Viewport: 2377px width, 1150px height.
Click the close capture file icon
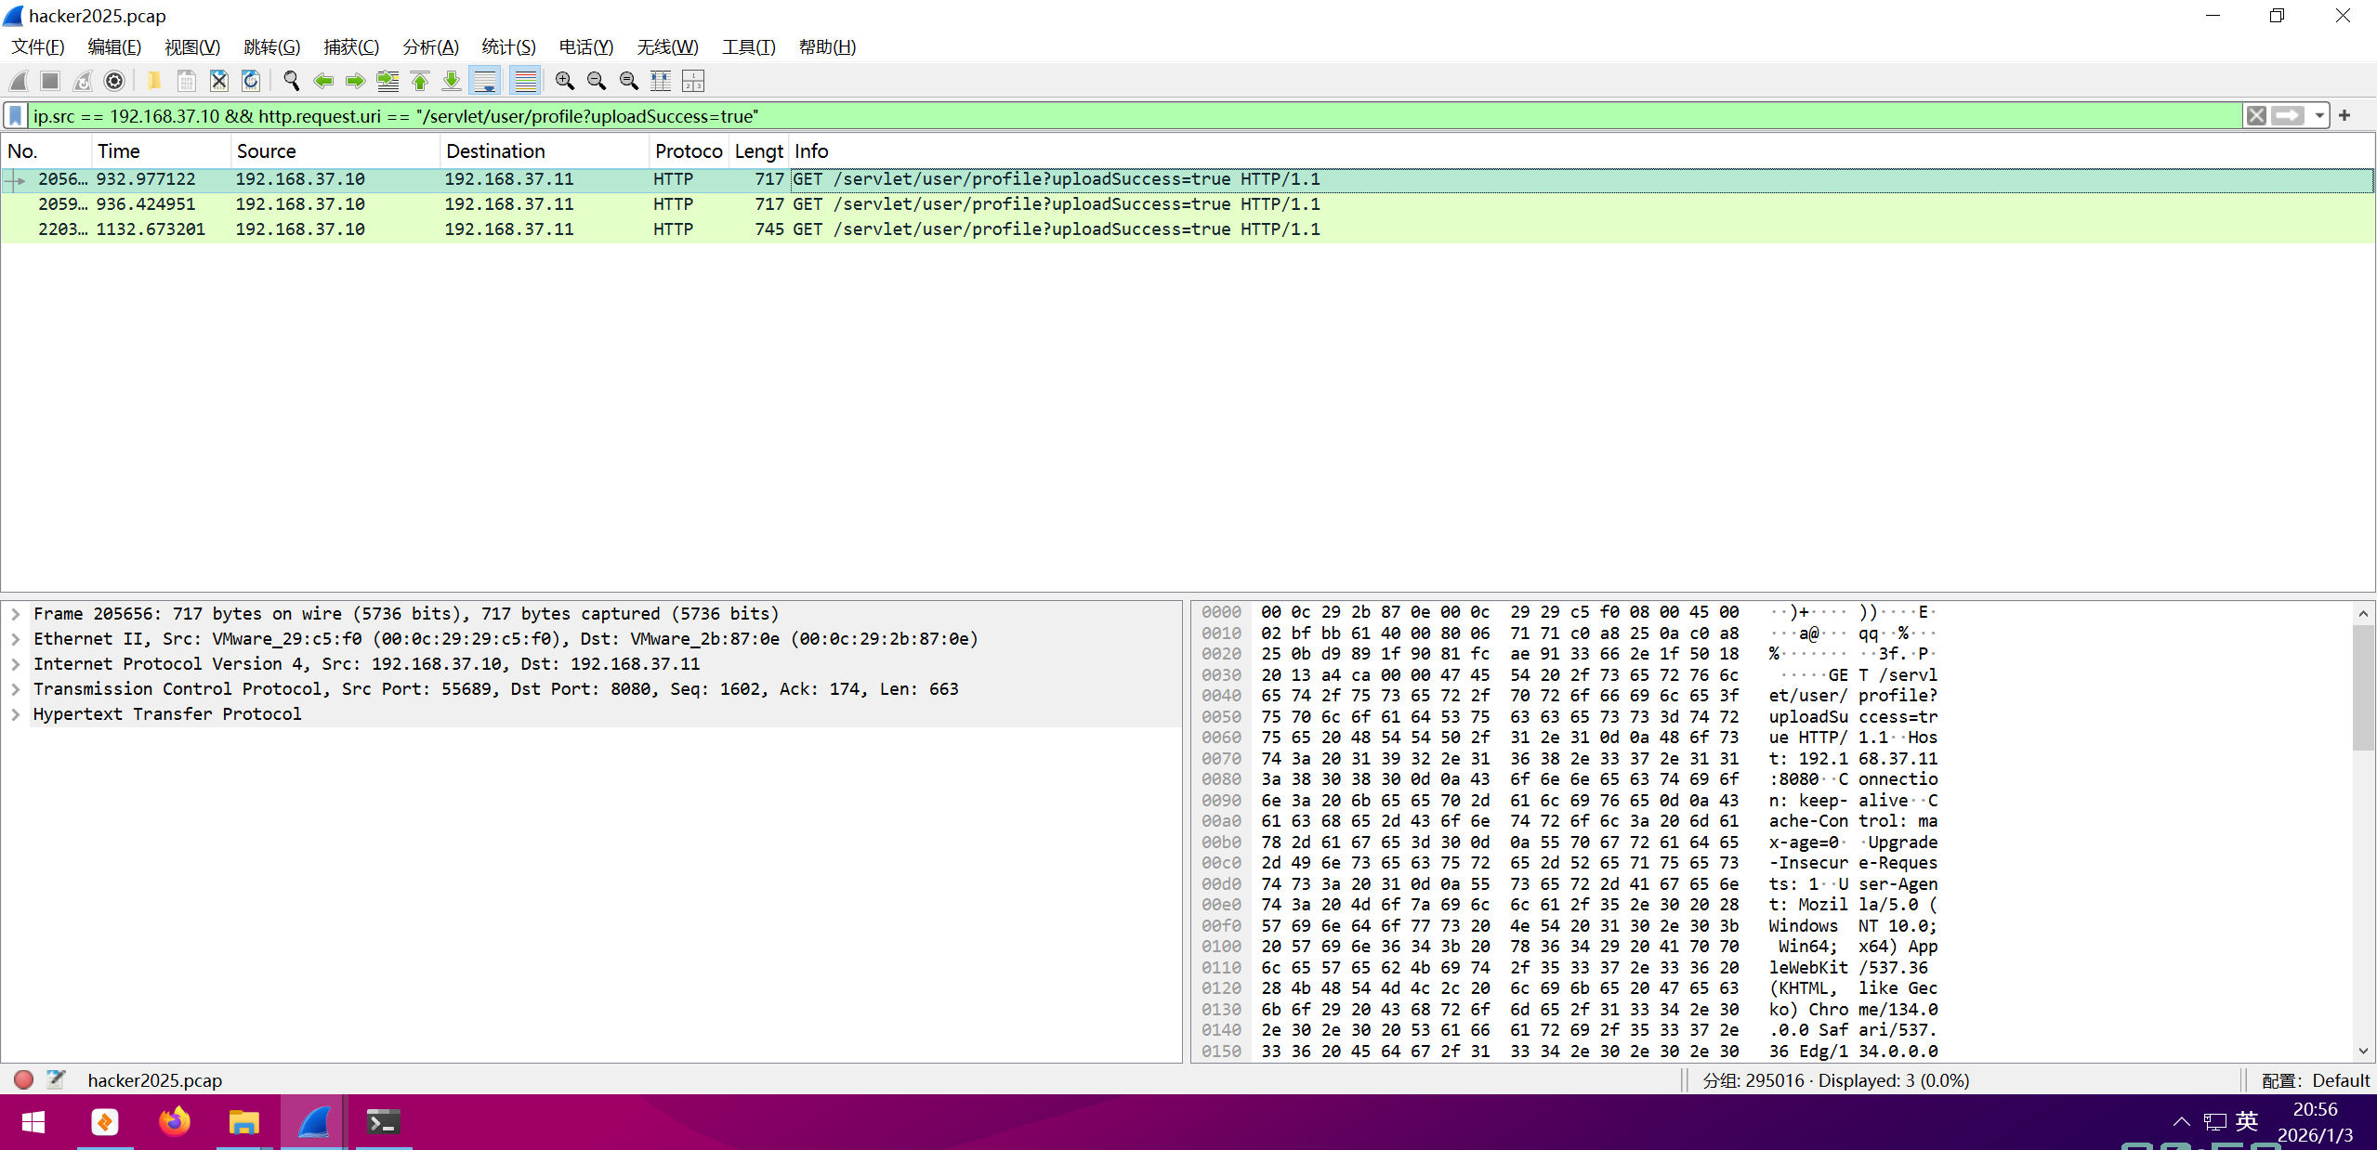click(218, 82)
